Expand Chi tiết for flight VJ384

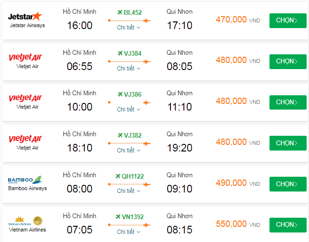pos(129,69)
